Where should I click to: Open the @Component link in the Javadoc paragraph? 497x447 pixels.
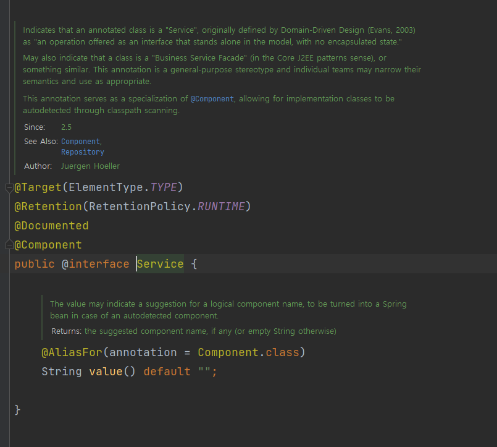click(x=212, y=99)
